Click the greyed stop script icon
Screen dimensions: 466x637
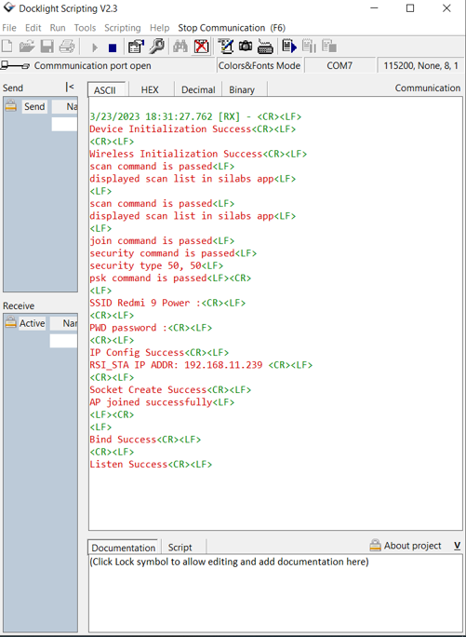point(329,46)
